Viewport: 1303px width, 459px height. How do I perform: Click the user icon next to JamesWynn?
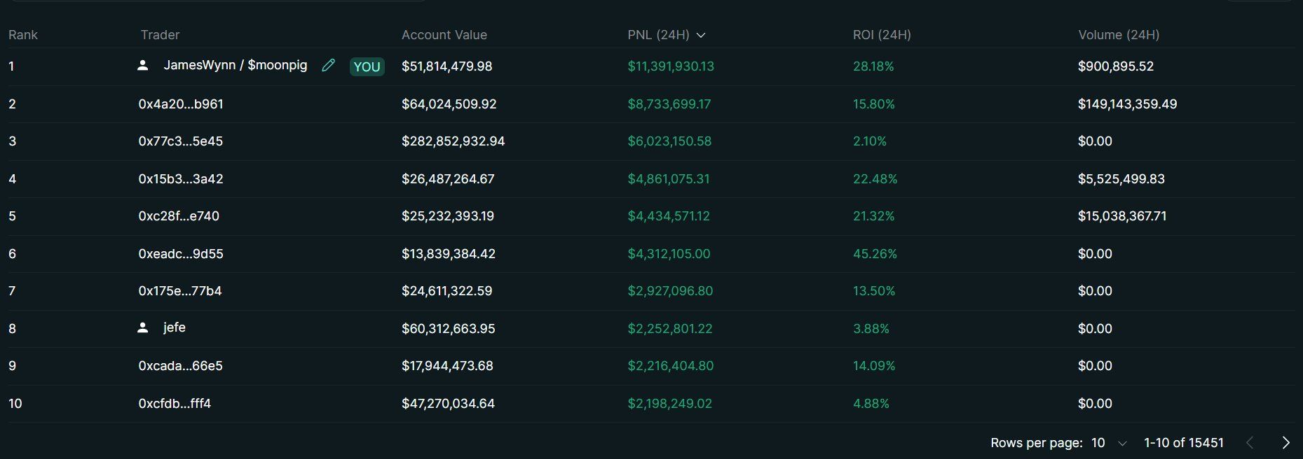point(143,66)
